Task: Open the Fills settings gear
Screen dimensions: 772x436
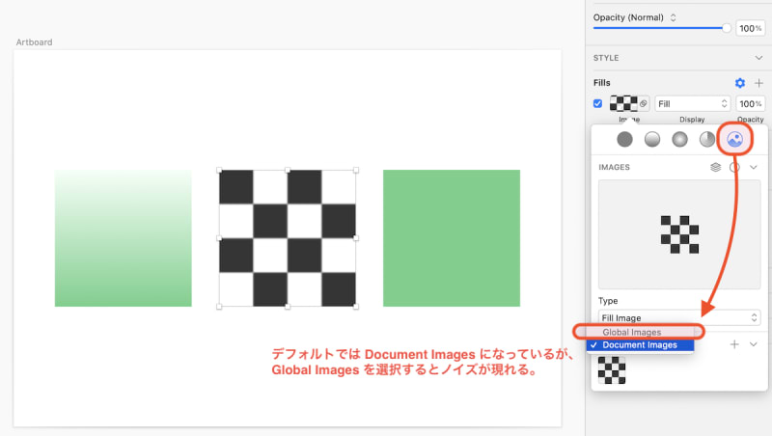Action: tap(739, 83)
